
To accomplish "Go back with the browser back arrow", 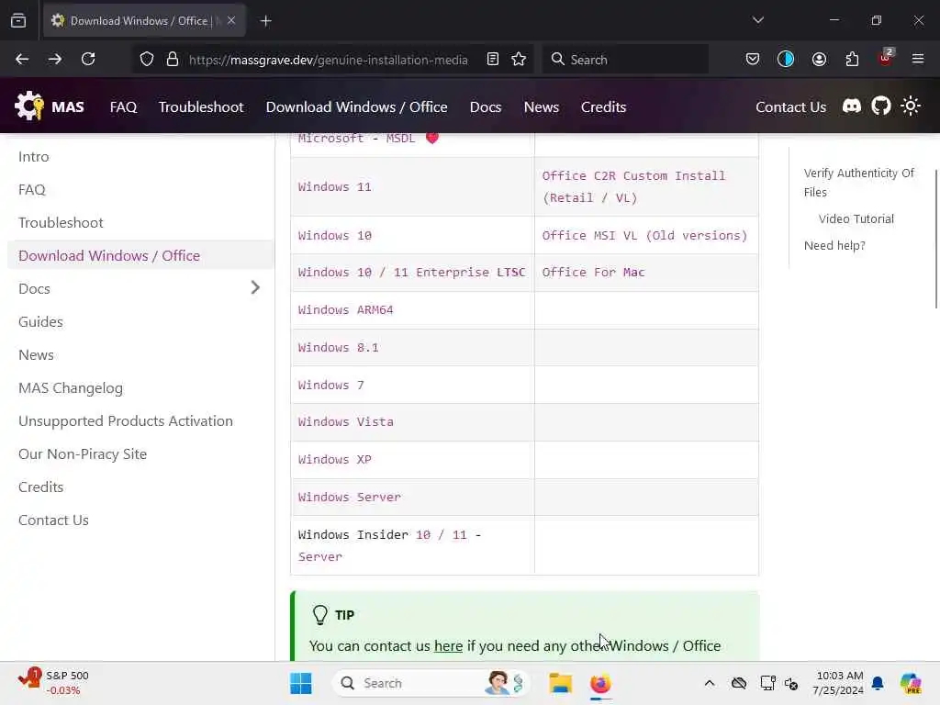I will coord(22,60).
